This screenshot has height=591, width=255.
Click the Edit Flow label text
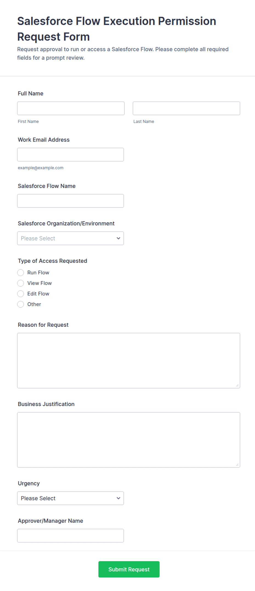38,294
